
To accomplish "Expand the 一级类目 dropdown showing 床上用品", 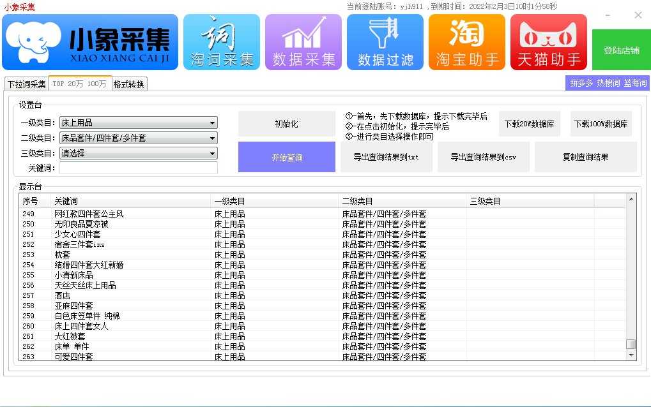I will (x=139, y=122).
